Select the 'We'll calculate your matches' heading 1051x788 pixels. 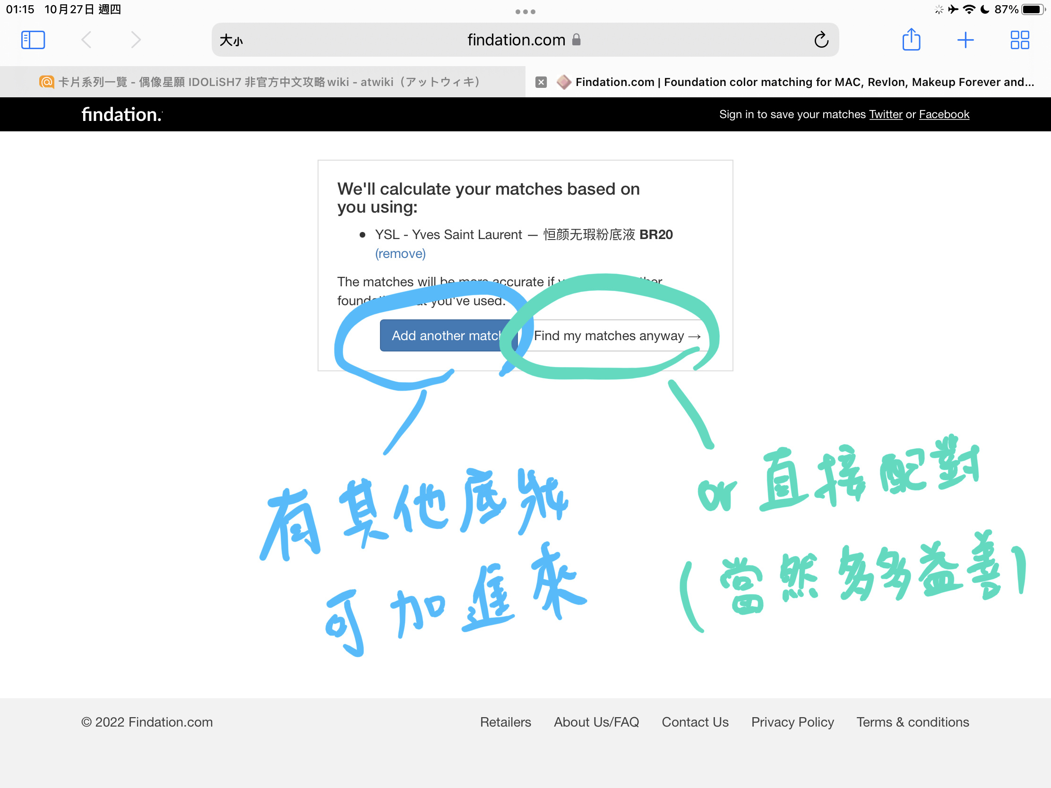(489, 197)
